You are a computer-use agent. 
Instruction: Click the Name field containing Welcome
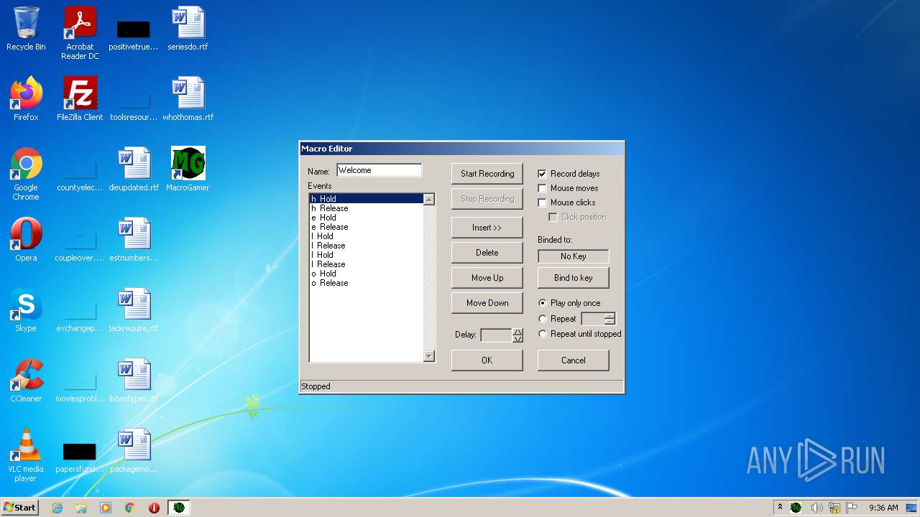379,170
